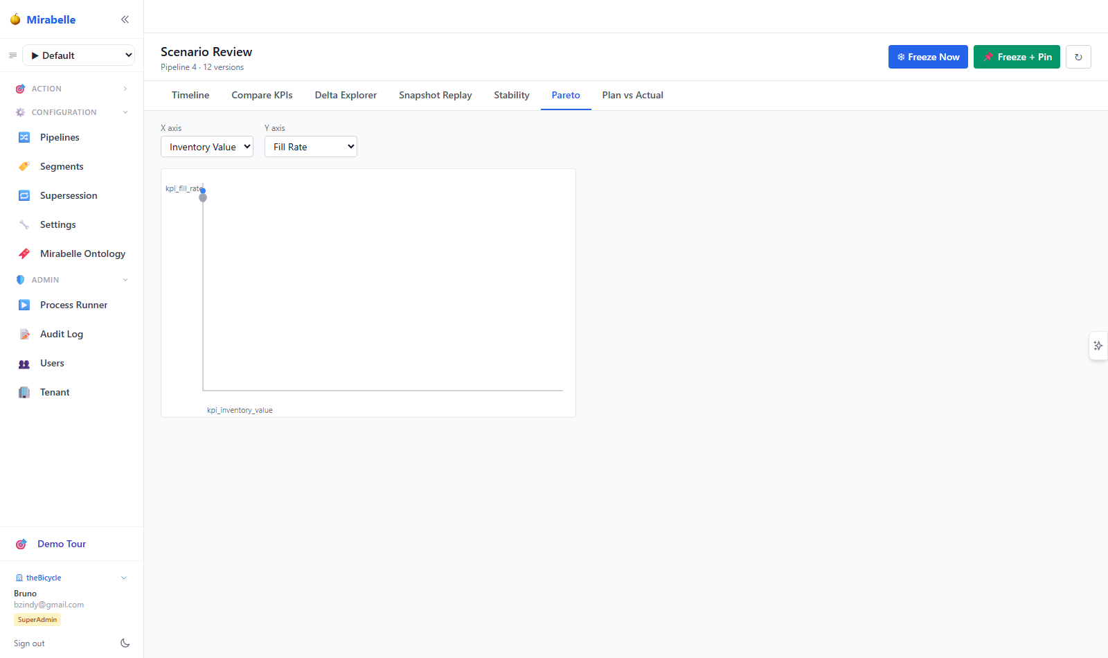Click the Freeze + Pin button
This screenshot has height=658, width=1108.
click(1017, 57)
